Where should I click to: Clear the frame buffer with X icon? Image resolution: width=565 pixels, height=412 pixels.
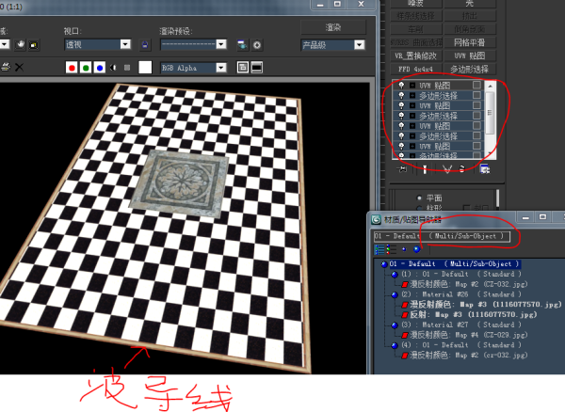19,68
